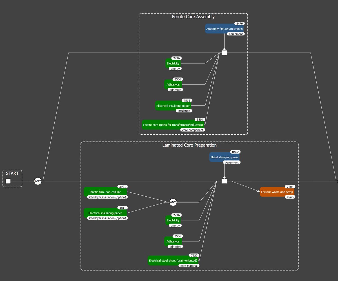
Task: Select the Adhesives node in Ferrite Core Assembly
Action: pyautogui.click(x=173, y=84)
